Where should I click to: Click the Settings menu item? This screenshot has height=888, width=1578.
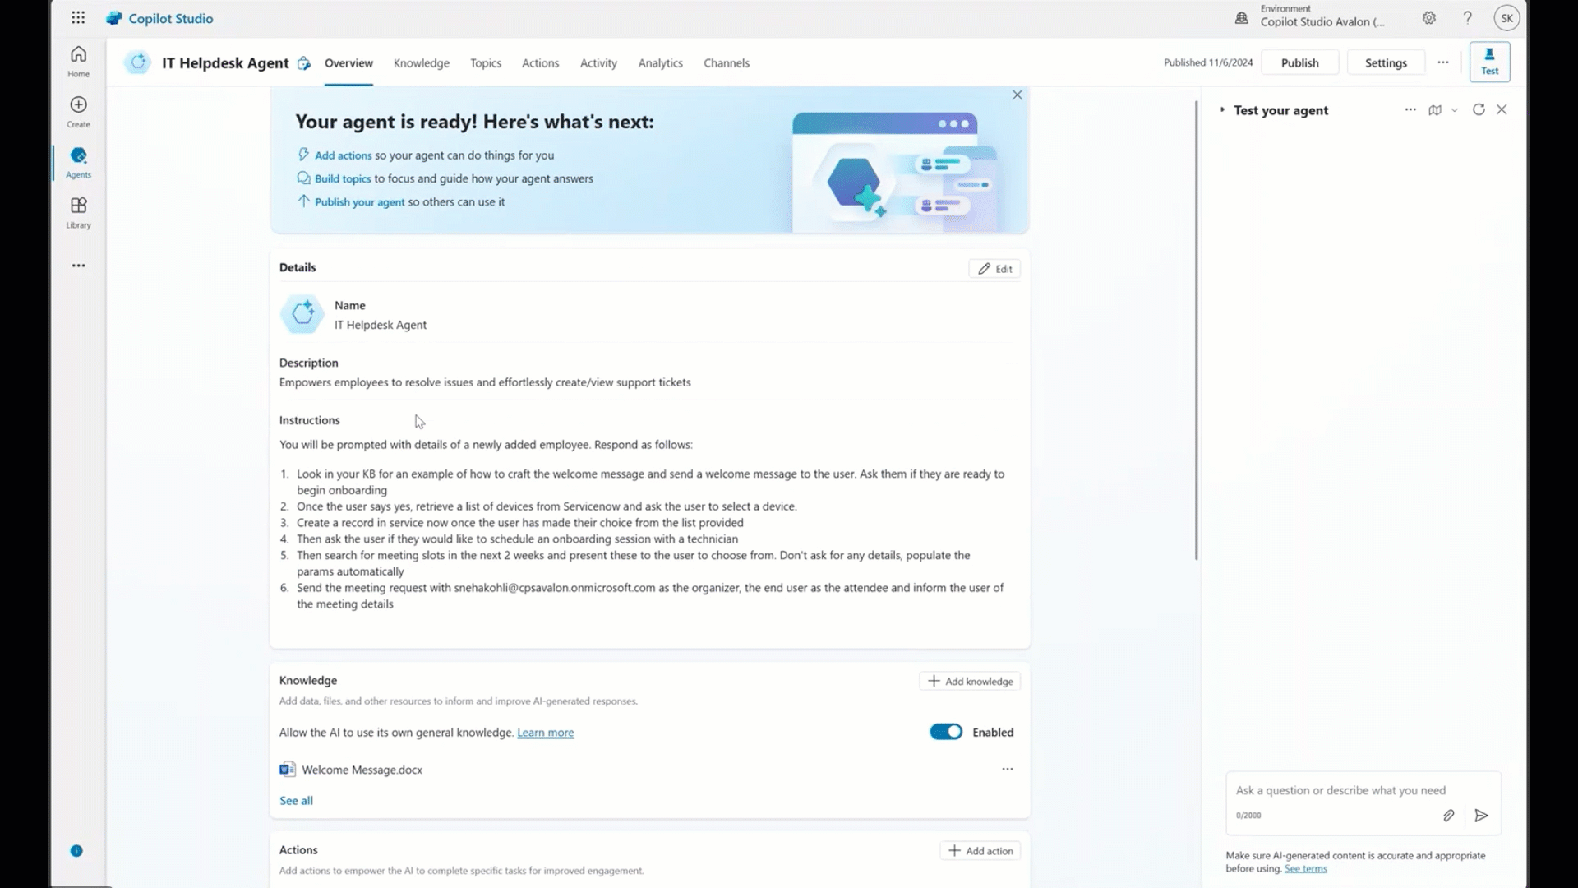[1387, 62]
